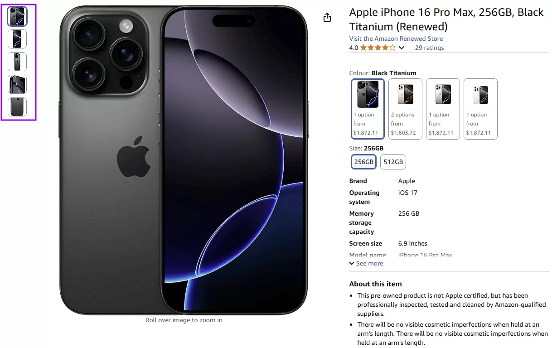This screenshot has height=348, width=552.
Task: Pick the fourth white colour option swatch
Action: (x=480, y=109)
